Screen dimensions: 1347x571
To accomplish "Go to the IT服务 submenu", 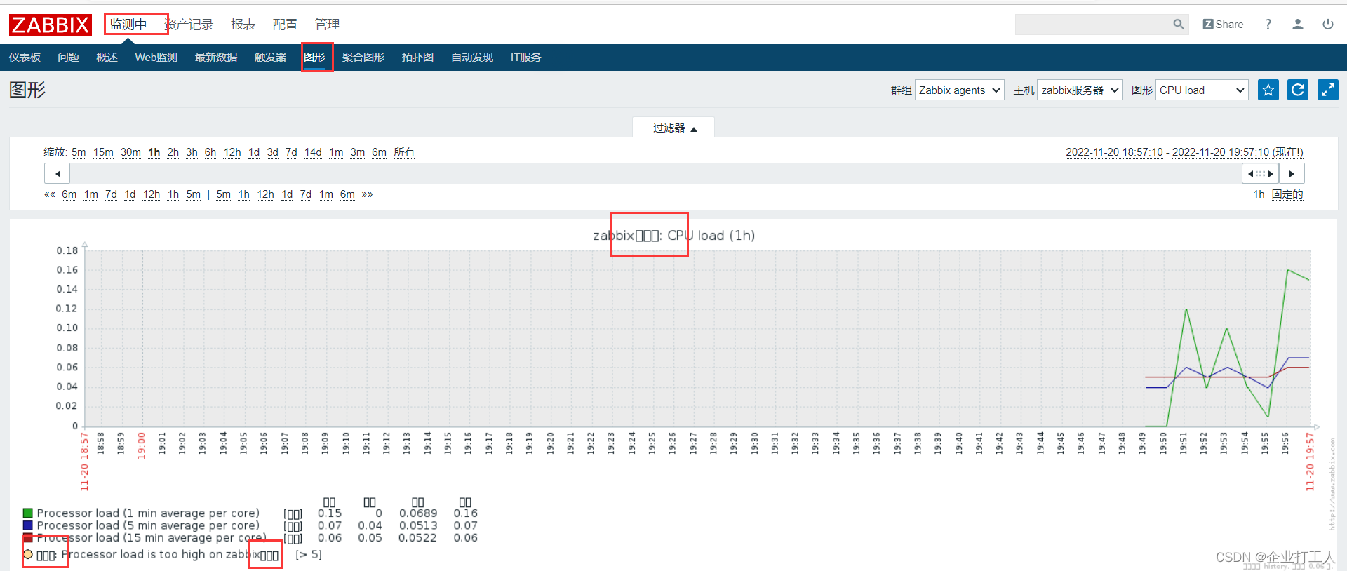I will click(x=525, y=58).
